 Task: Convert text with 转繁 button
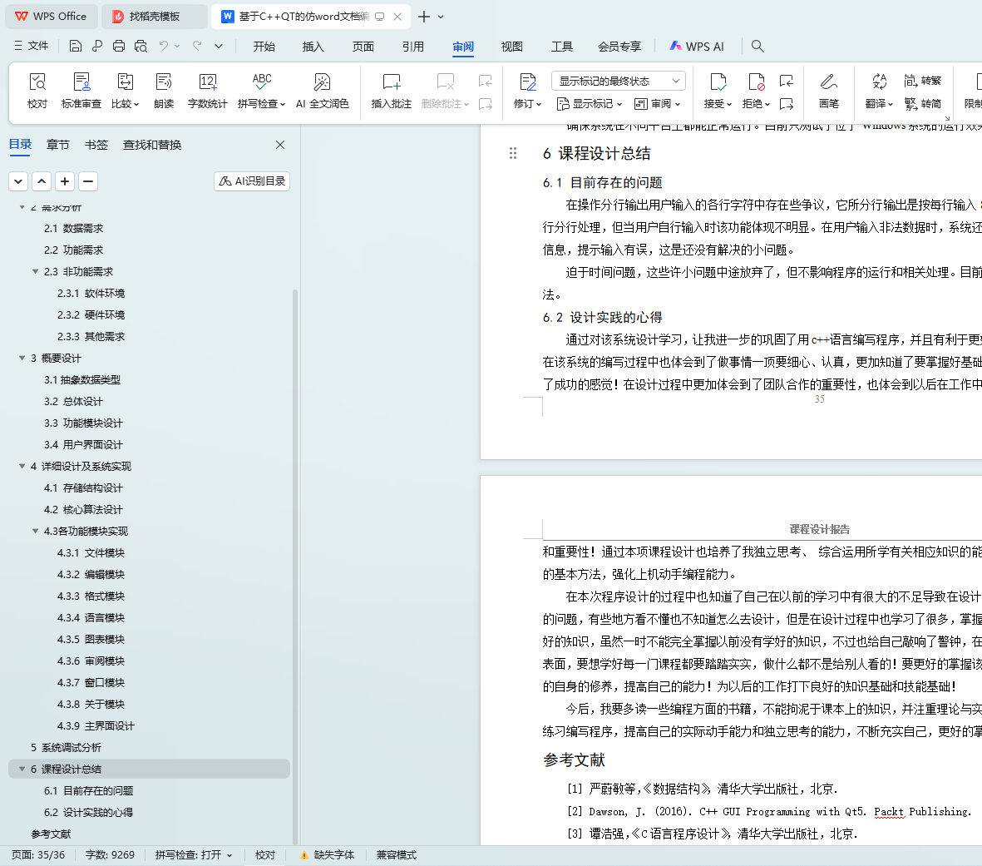coord(922,81)
